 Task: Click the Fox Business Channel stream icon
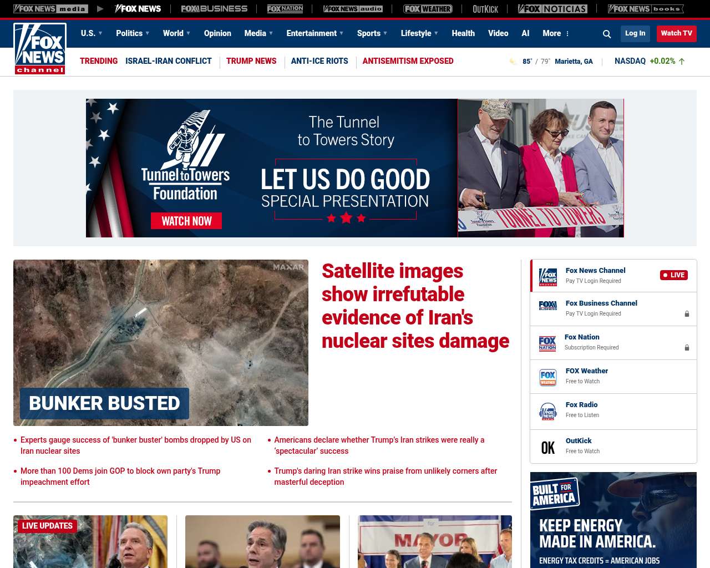point(548,306)
